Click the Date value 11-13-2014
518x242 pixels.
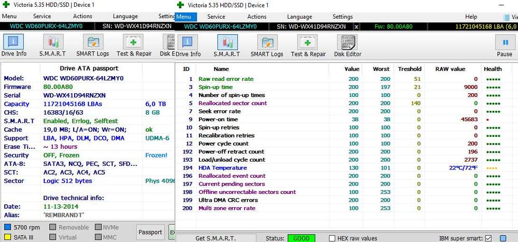61,207
